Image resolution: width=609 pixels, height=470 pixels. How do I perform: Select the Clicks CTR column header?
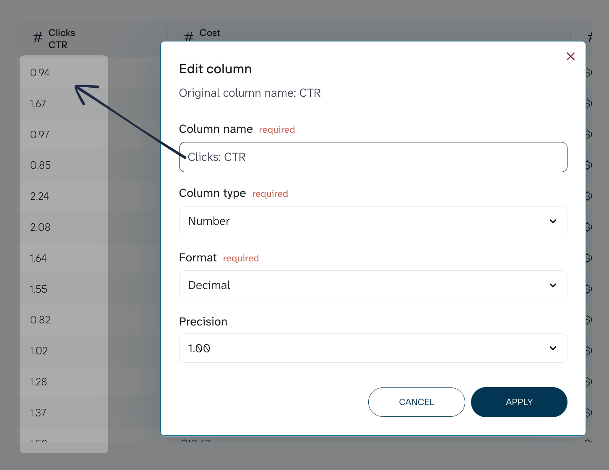[62, 39]
